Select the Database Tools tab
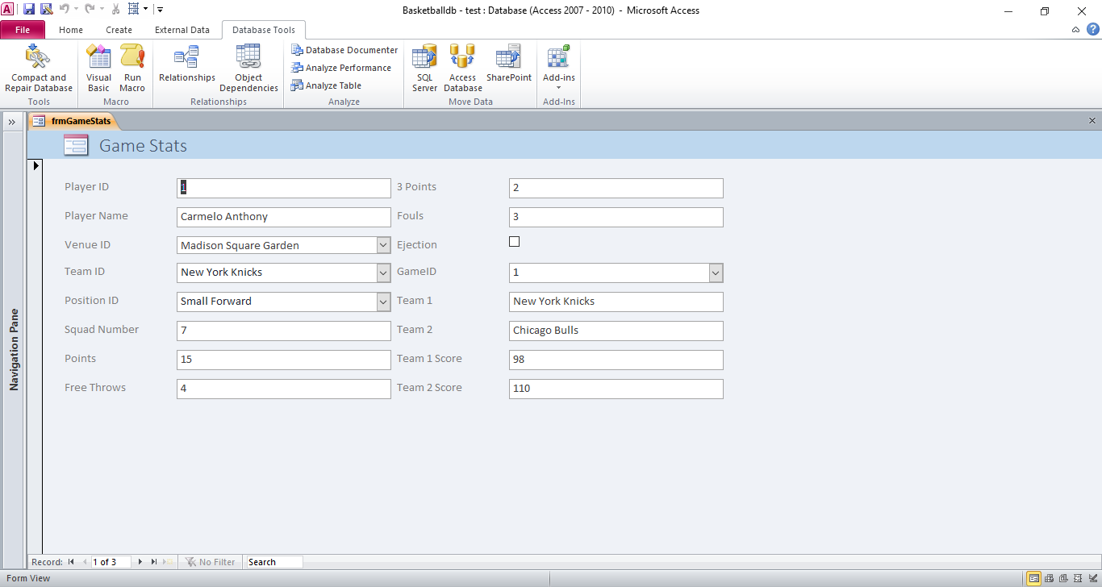 (x=264, y=30)
